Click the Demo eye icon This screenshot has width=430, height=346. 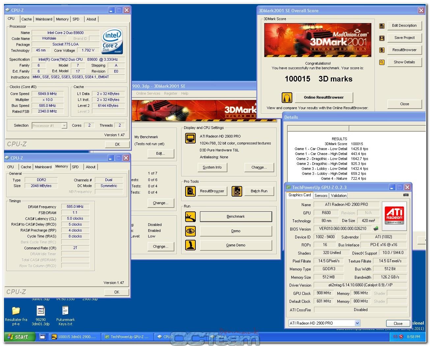point(190,231)
